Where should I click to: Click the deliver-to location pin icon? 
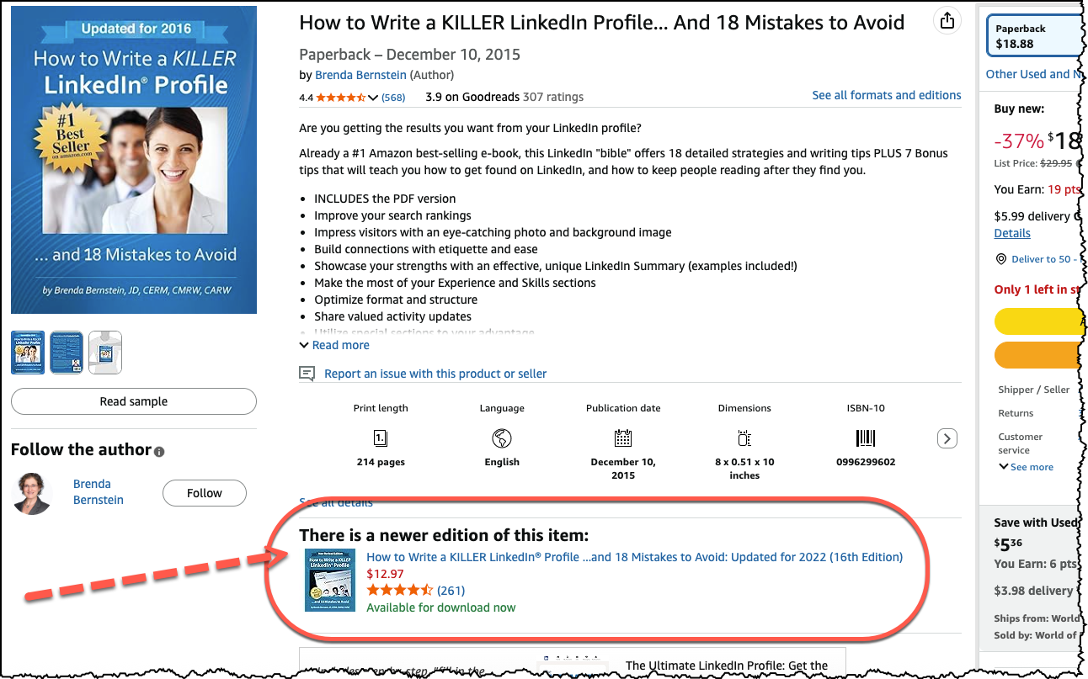(x=1001, y=259)
